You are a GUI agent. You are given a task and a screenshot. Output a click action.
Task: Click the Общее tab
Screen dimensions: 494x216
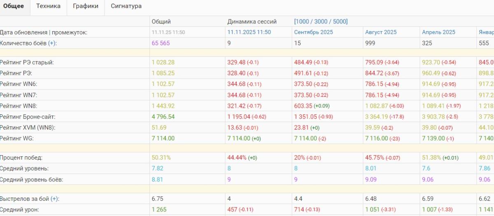tap(14, 6)
